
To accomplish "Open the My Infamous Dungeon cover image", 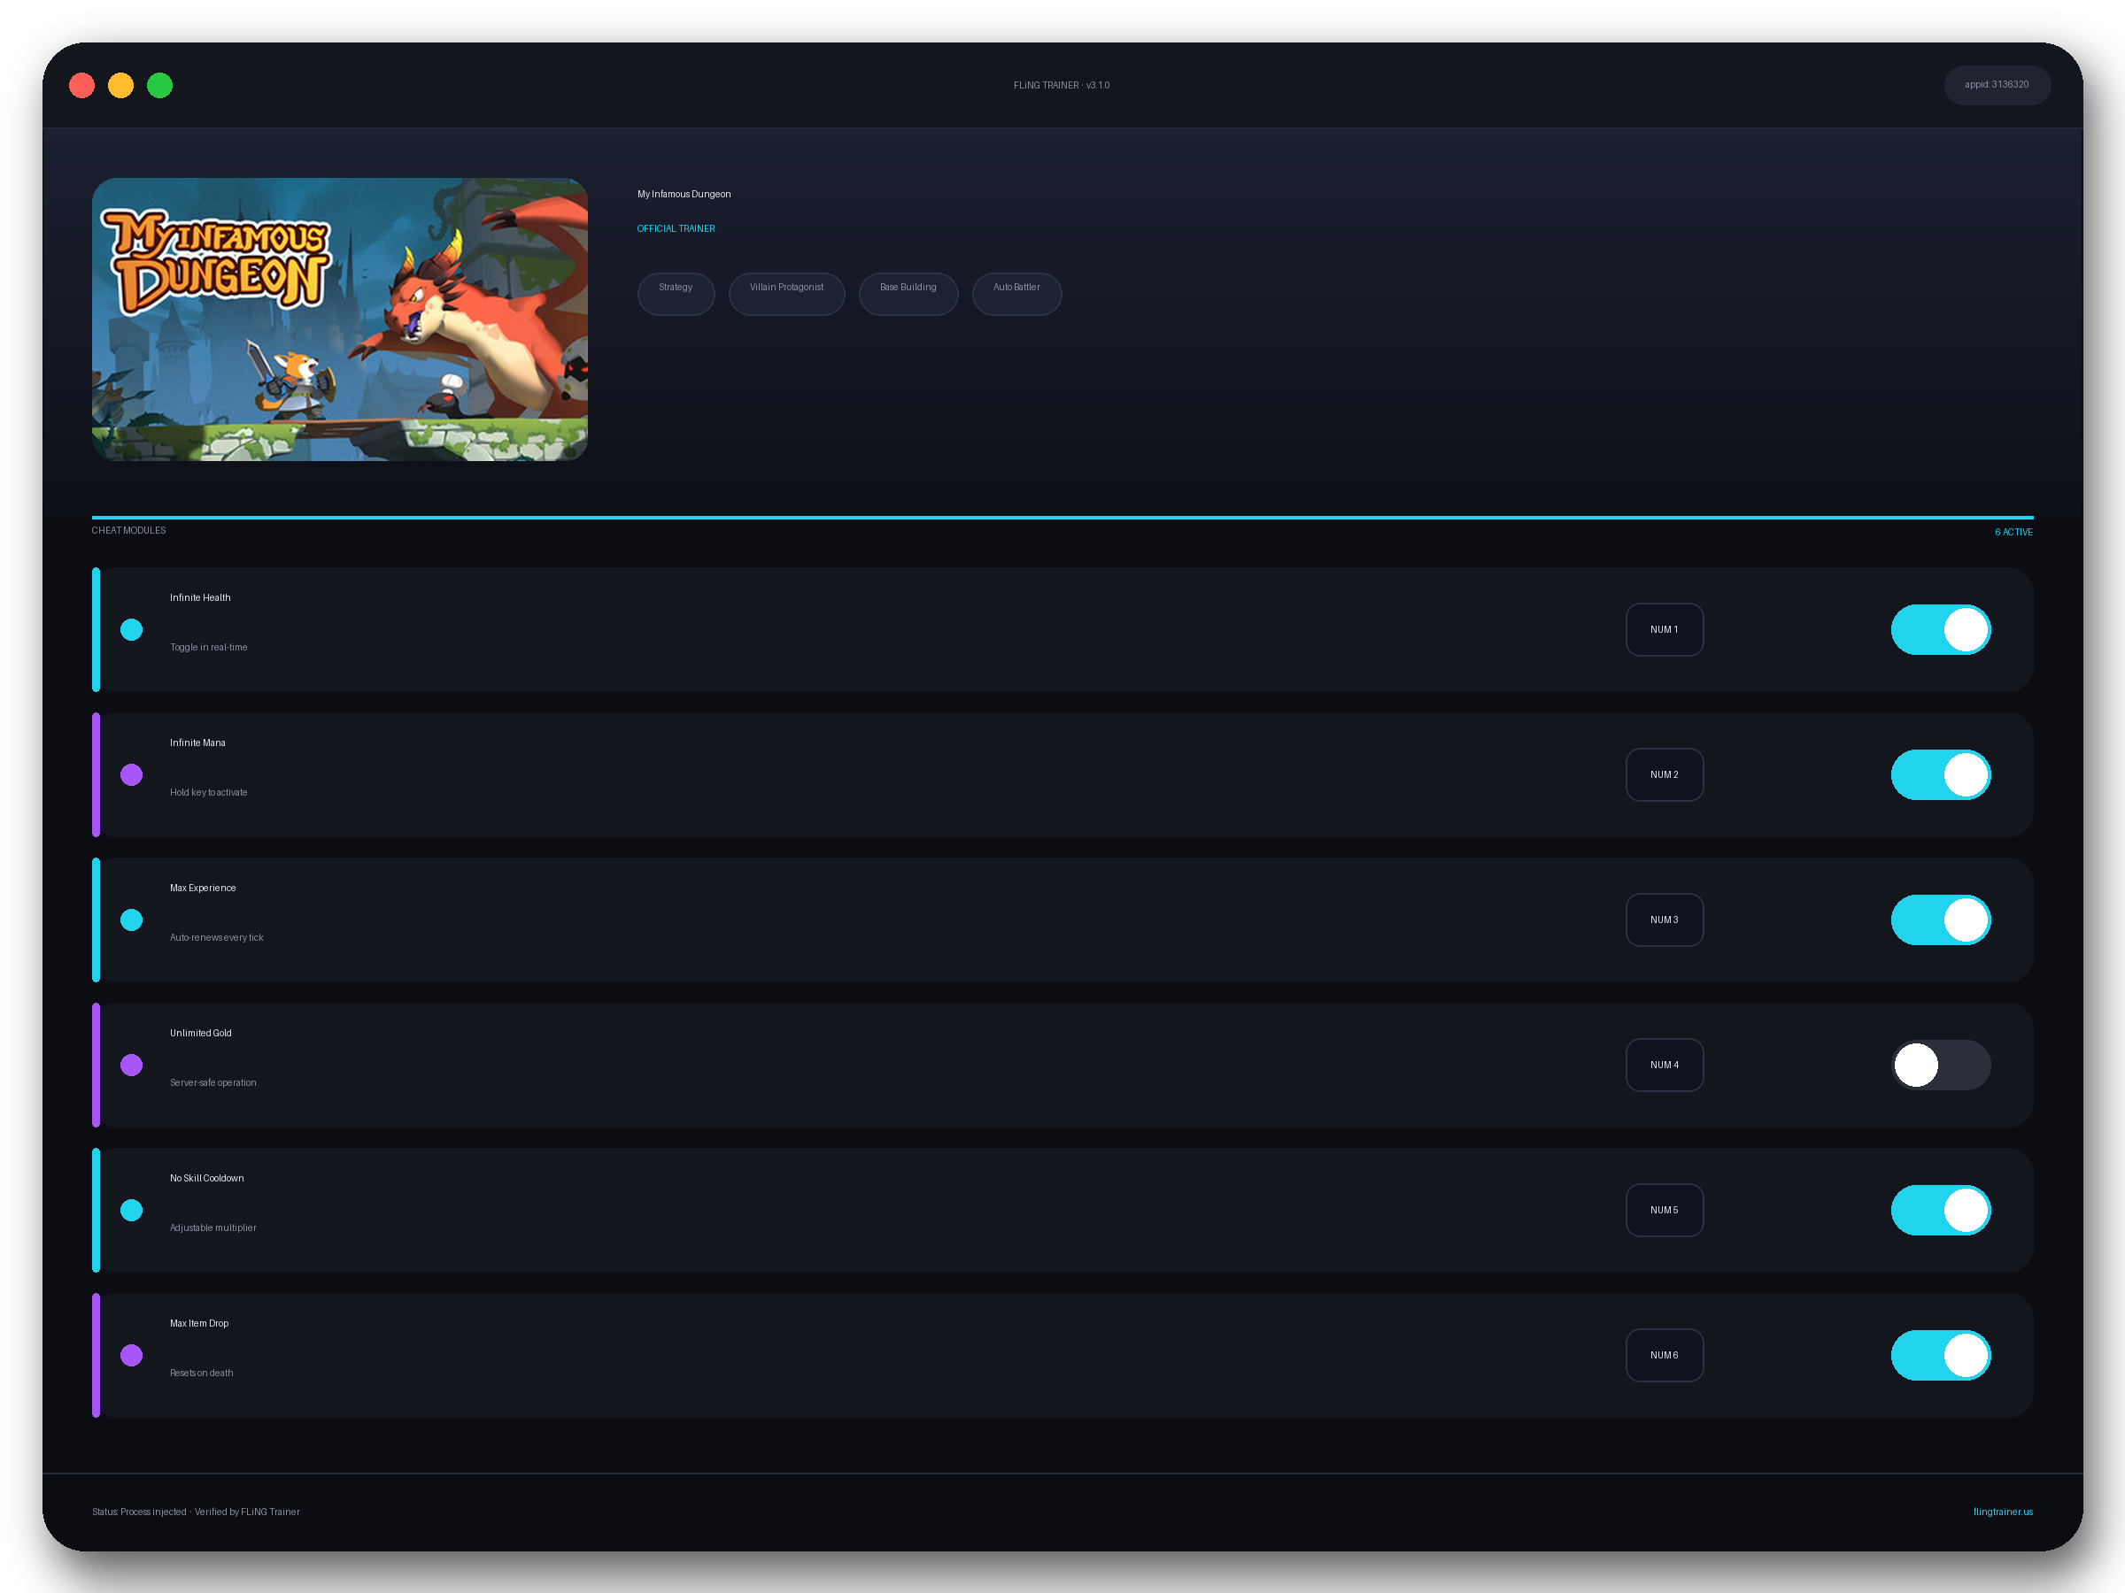I will [x=340, y=319].
